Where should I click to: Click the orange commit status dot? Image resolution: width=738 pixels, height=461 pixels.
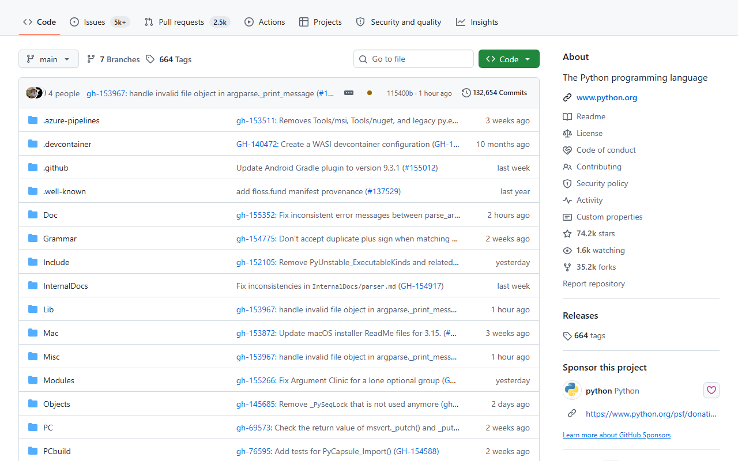coord(370,93)
